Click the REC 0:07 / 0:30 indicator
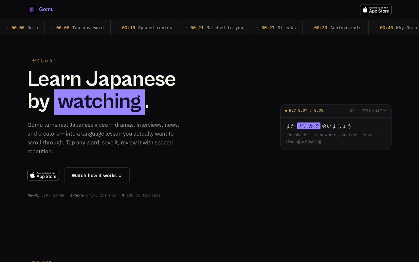The image size is (419, 262). [304, 111]
